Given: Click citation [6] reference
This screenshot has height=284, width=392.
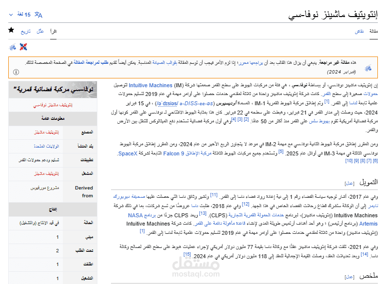Looking at the screenshot, I should coord(375,161).
